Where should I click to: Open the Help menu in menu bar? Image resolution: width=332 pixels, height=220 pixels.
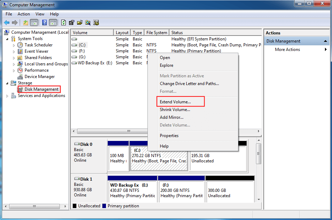(54, 14)
